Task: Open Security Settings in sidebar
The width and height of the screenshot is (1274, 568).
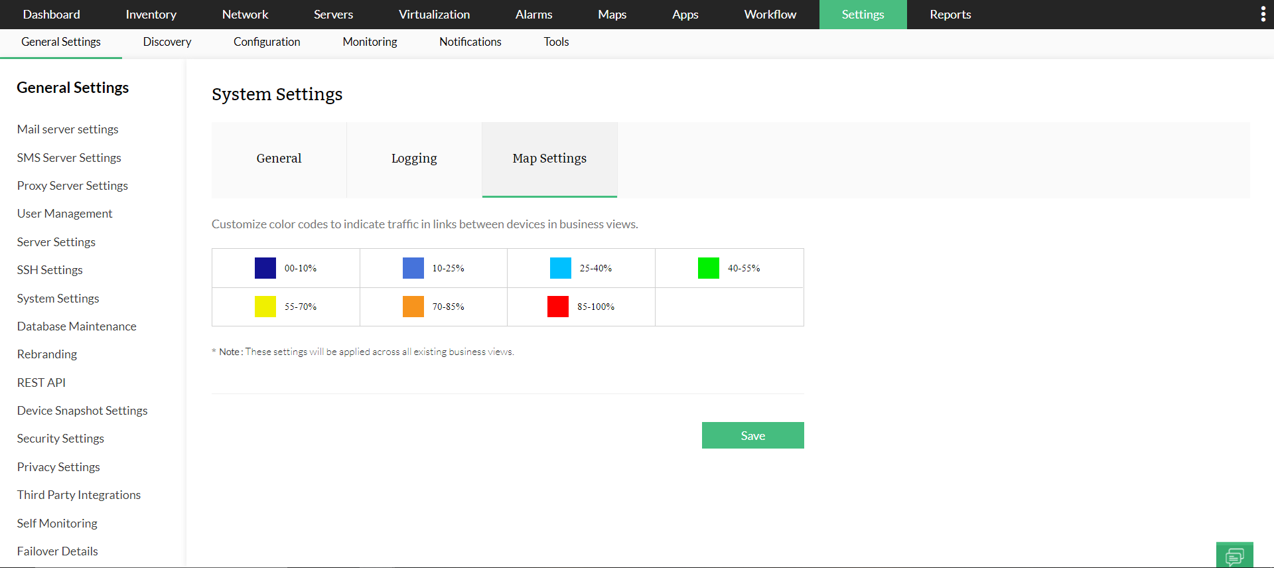Action: (60, 439)
